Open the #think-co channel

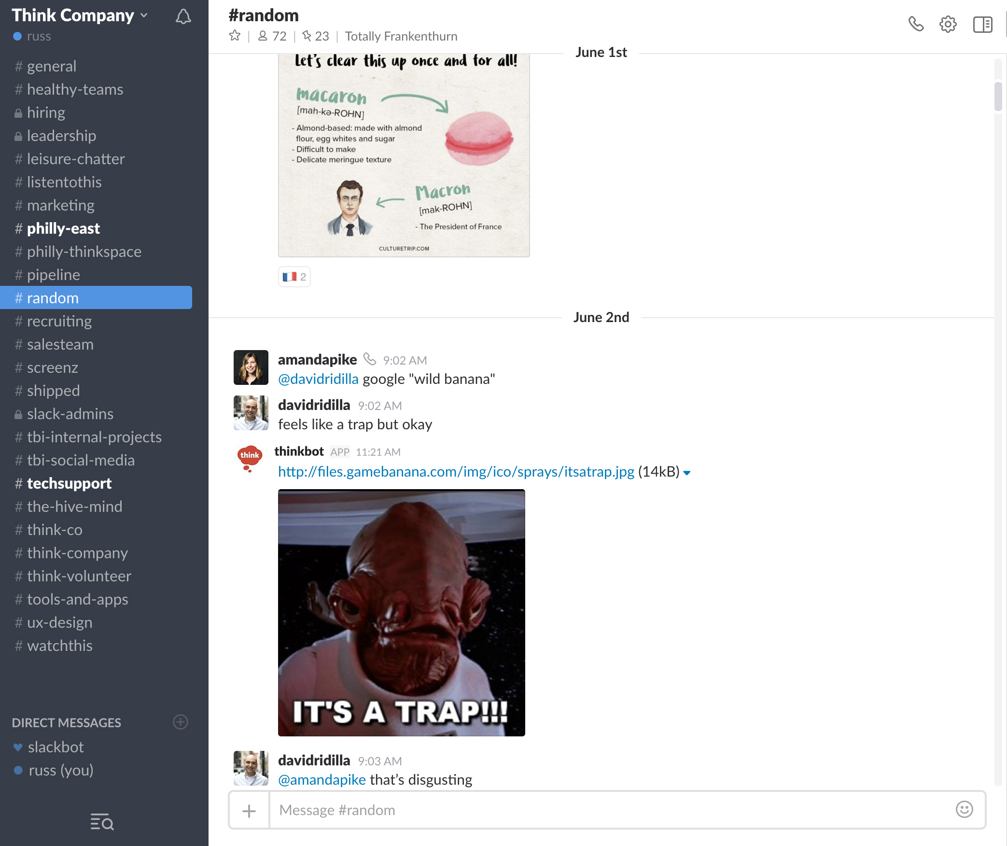(97, 530)
